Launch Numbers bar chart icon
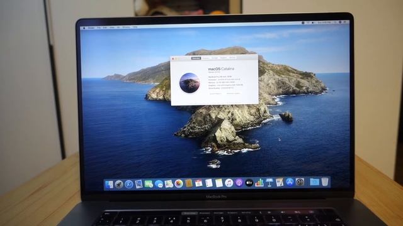Image resolution: width=403 pixels, height=226 pixels. (259, 183)
